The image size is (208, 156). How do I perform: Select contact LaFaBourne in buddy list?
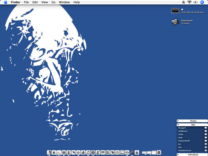tap(183, 131)
